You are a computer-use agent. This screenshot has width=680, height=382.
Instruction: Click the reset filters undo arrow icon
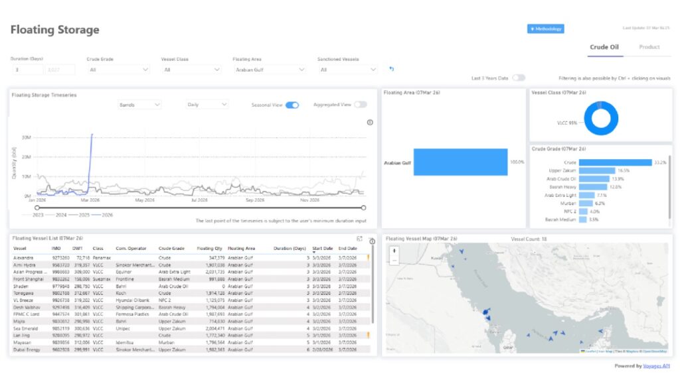click(x=391, y=69)
